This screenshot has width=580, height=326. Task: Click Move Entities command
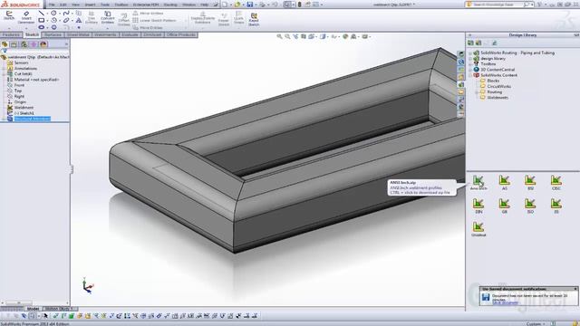[x=148, y=28]
